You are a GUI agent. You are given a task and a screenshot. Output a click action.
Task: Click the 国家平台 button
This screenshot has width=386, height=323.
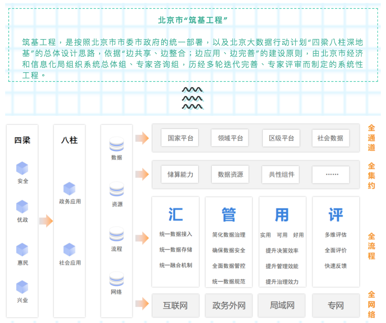(180, 138)
